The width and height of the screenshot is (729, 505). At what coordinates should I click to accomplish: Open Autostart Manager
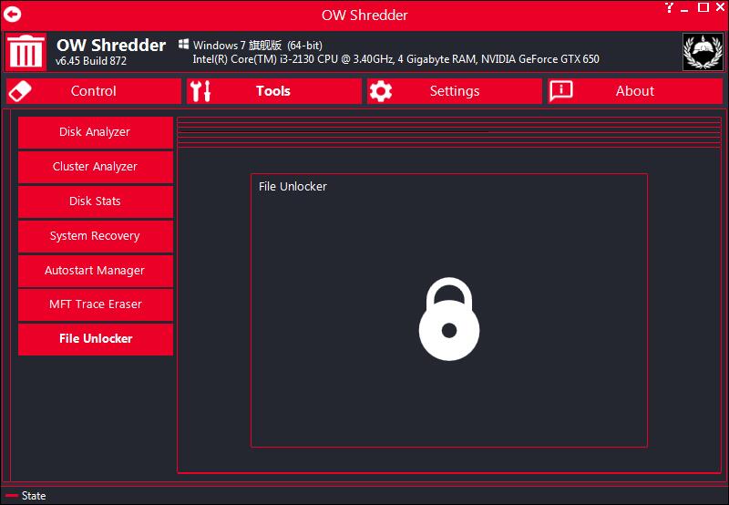pos(96,271)
